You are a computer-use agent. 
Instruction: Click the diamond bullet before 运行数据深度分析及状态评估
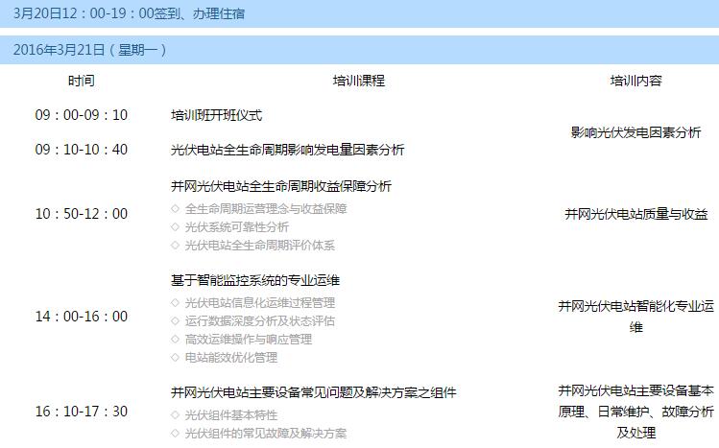[x=175, y=321]
